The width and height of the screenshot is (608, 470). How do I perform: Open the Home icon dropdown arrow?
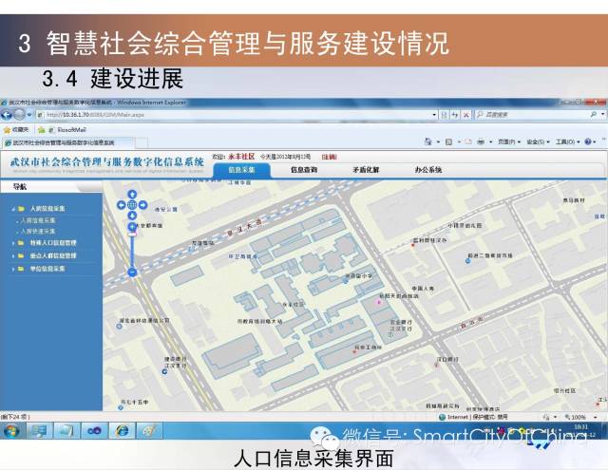tap(438, 142)
